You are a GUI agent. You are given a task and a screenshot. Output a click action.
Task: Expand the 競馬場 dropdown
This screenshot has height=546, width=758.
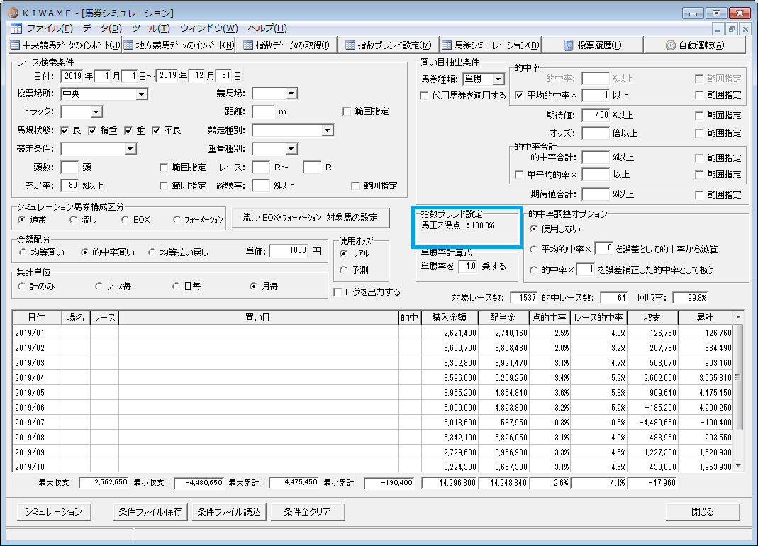coord(291,94)
